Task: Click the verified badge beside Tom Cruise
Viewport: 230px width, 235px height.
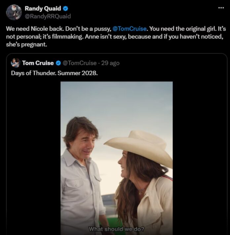Action: [x=58, y=63]
